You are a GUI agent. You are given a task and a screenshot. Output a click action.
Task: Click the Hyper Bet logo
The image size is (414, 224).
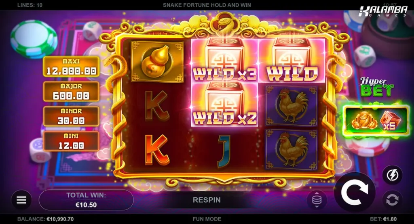[x=377, y=87]
